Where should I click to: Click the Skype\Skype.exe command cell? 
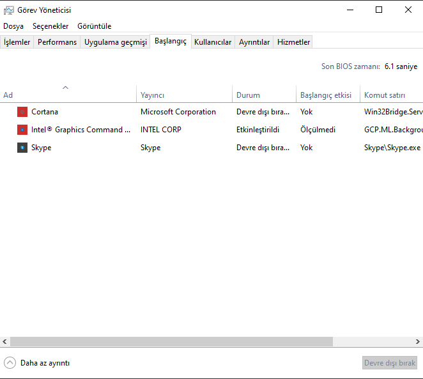click(392, 148)
